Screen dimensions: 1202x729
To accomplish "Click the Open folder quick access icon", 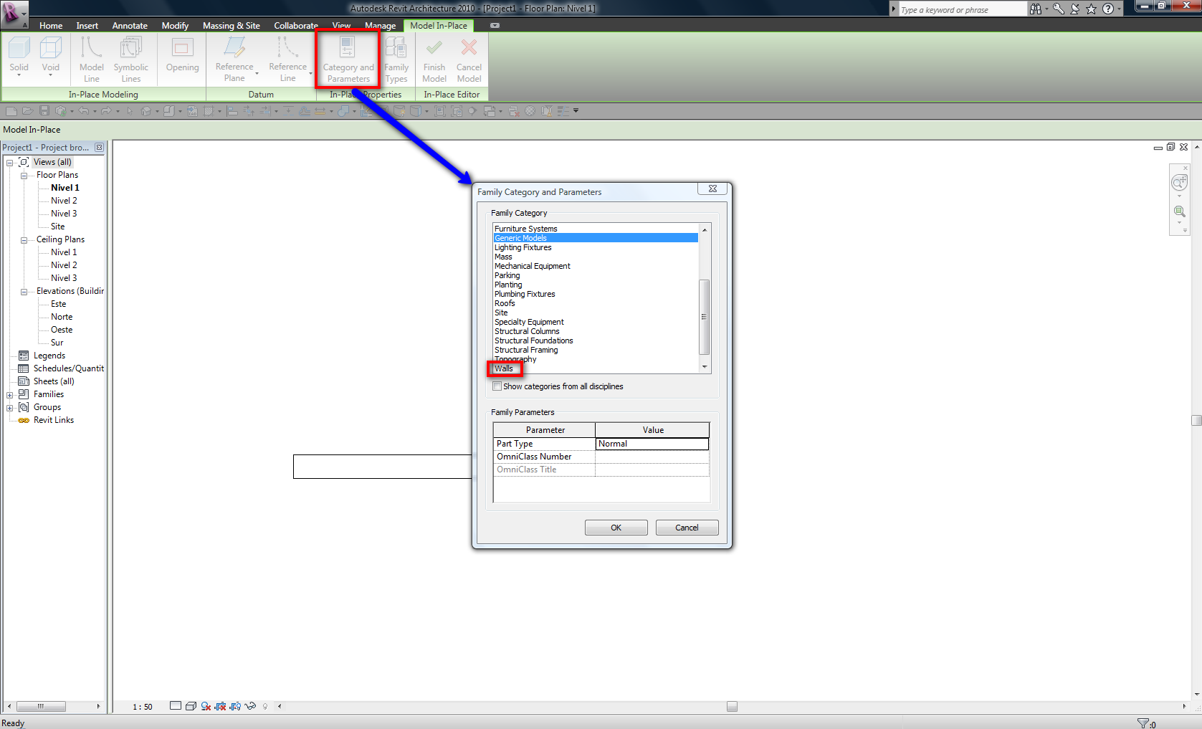I will click(27, 111).
